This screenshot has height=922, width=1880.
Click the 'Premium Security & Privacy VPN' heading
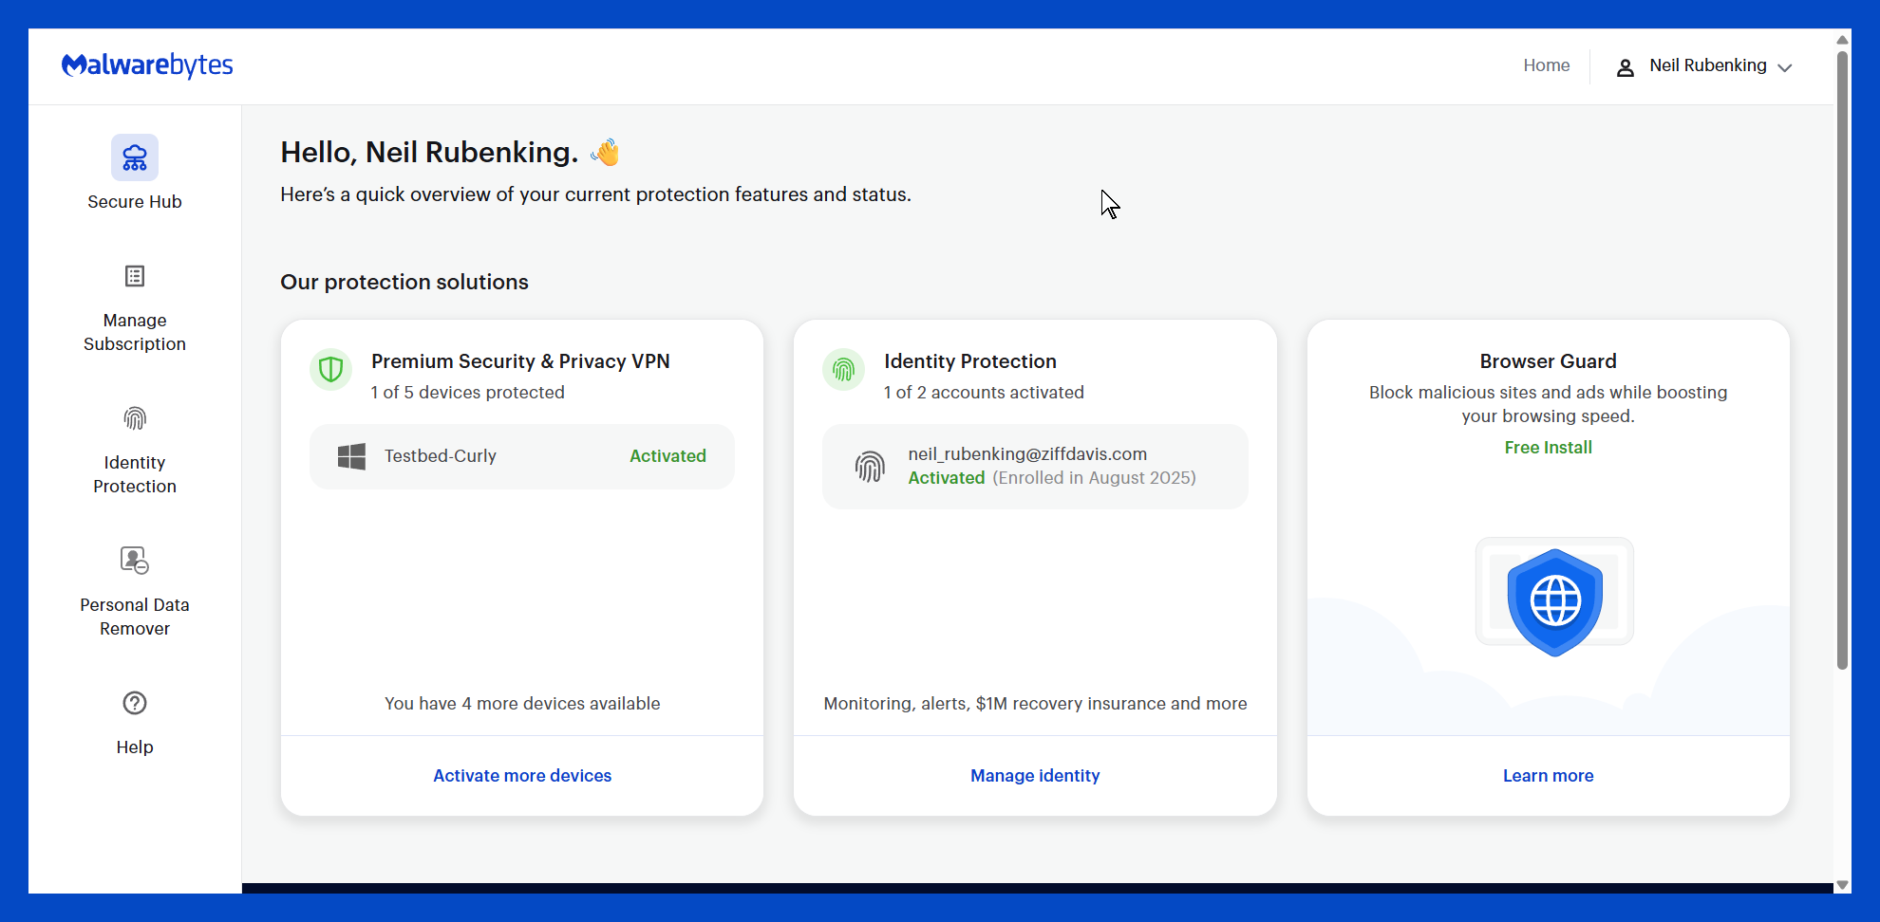520,361
